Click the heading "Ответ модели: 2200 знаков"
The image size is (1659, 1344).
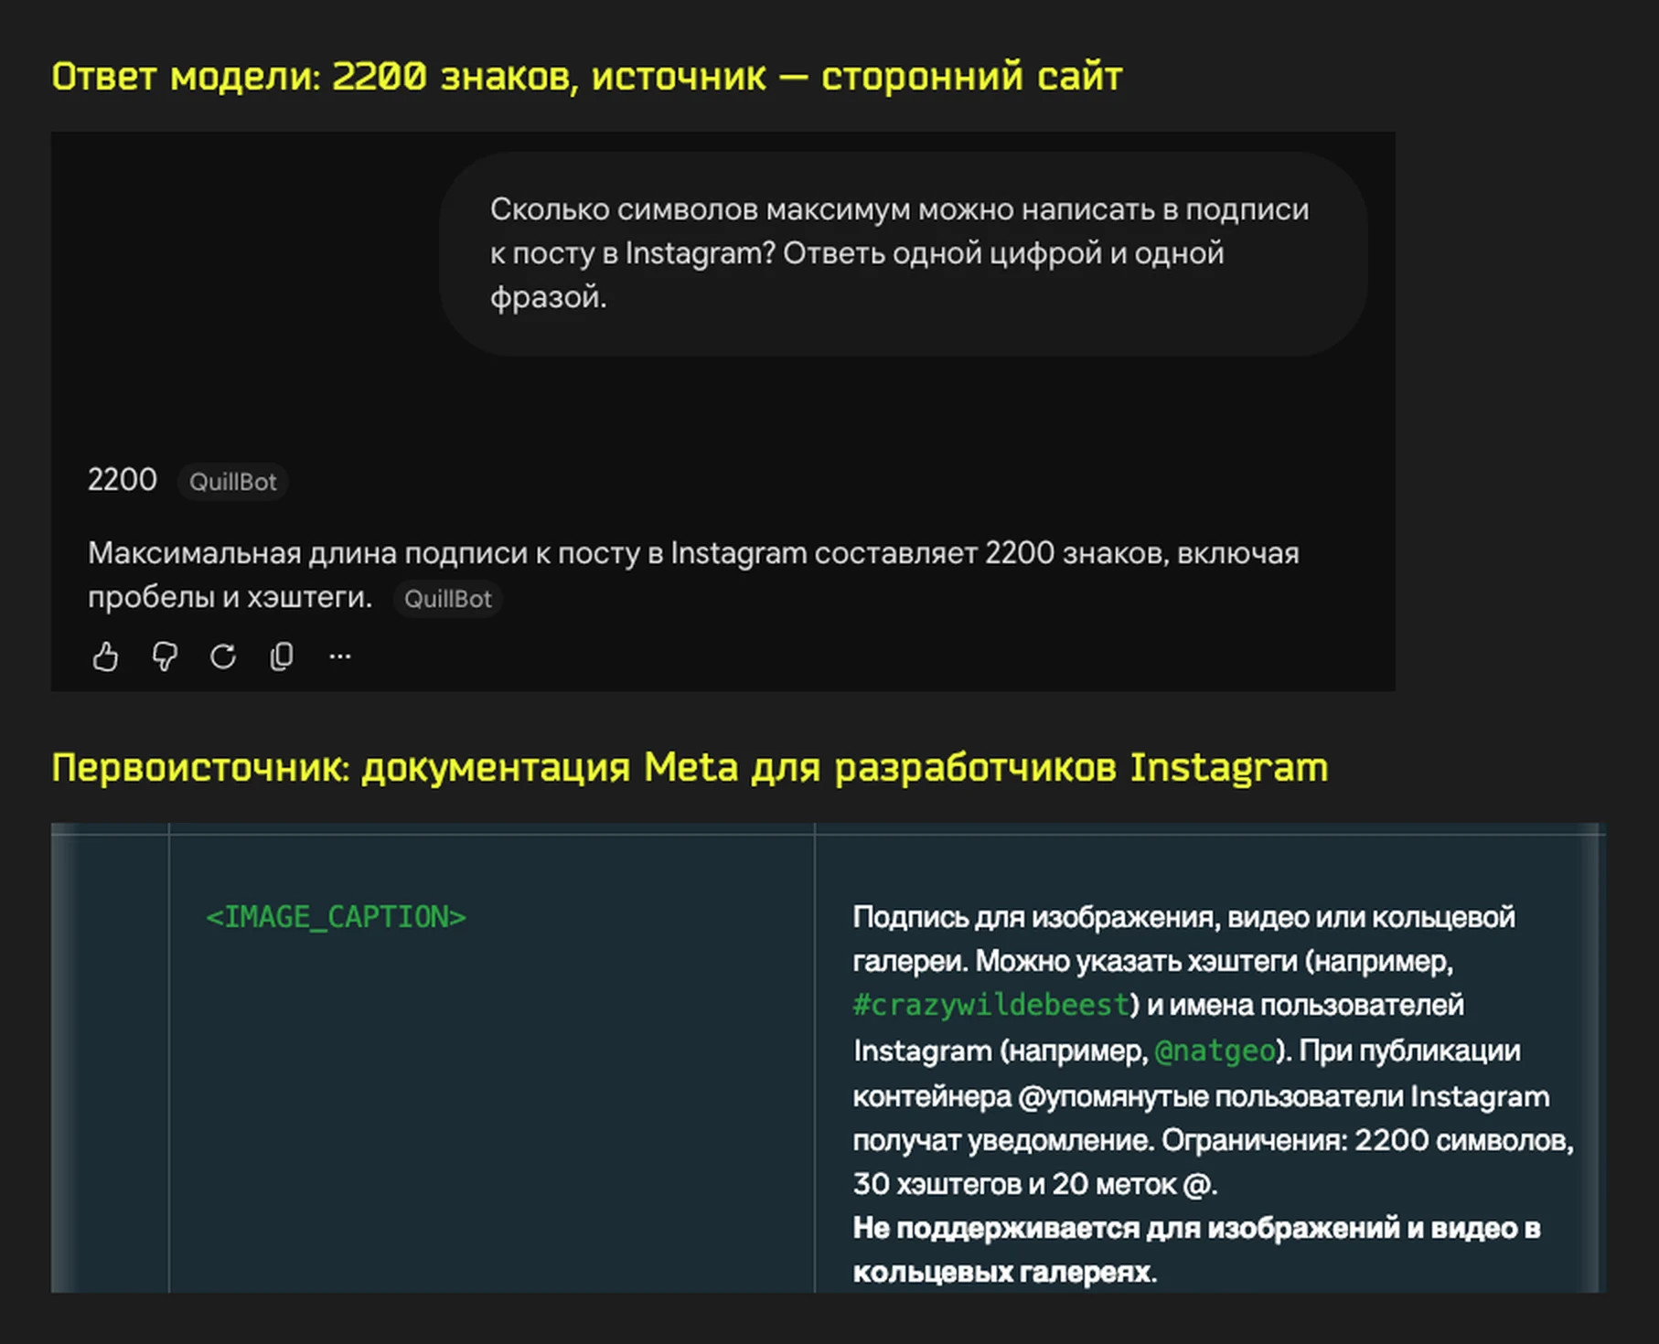(586, 76)
